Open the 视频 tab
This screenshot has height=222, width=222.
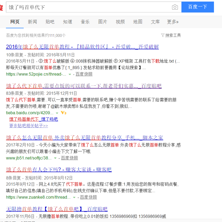click(x=120, y=22)
